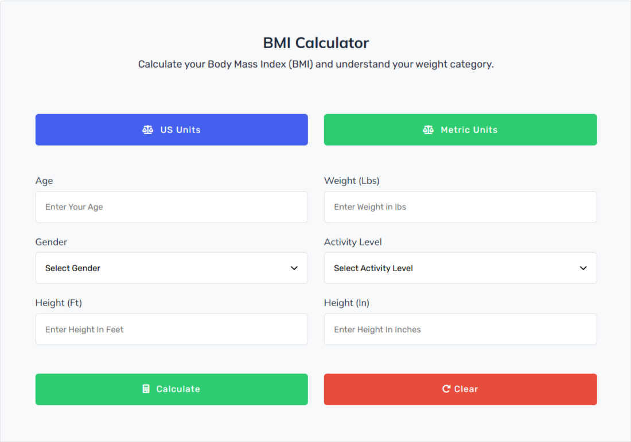Click the scale icon on Metric Units
This screenshot has height=442, width=631.
pyautogui.click(x=428, y=130)
